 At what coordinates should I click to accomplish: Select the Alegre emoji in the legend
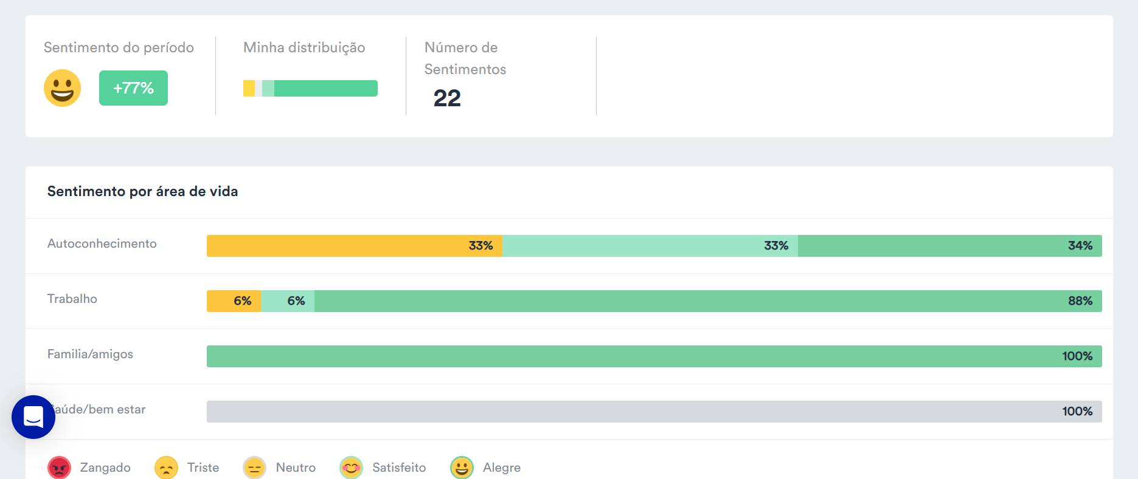462,467
